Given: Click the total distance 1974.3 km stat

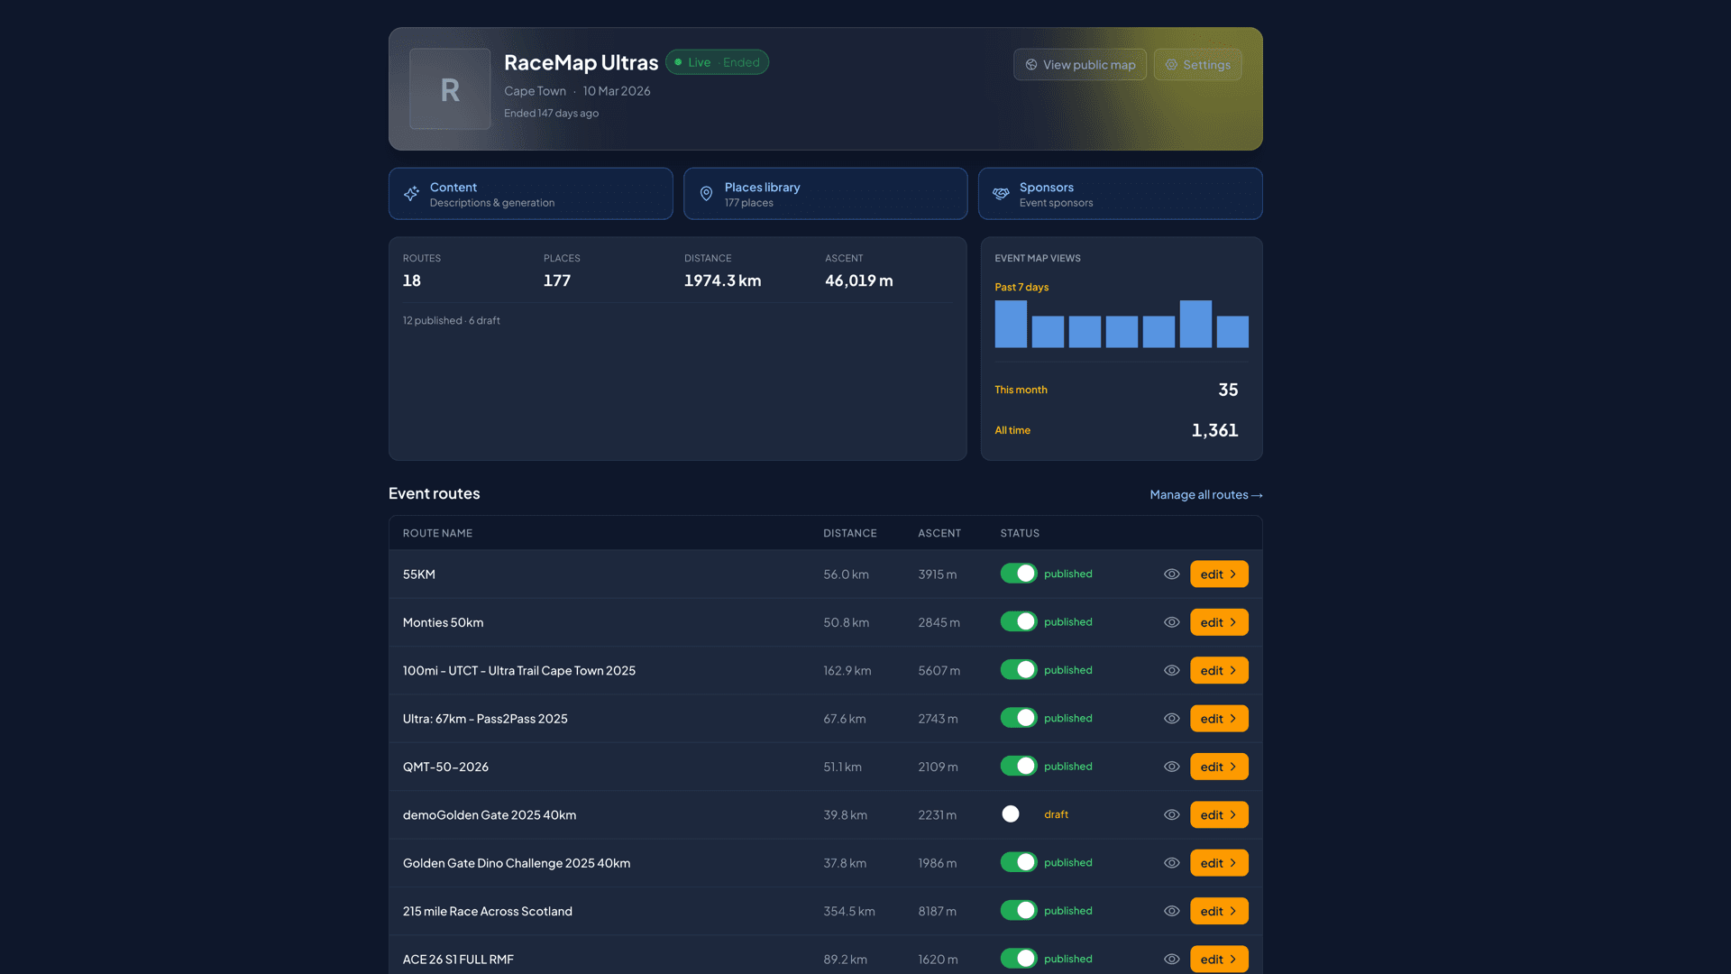Looking at the screenshot, I should 722,280.
